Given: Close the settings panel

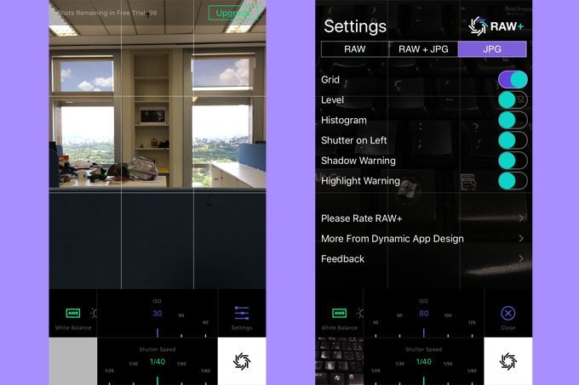Looking at the screenshot, I should coord(508,315).
